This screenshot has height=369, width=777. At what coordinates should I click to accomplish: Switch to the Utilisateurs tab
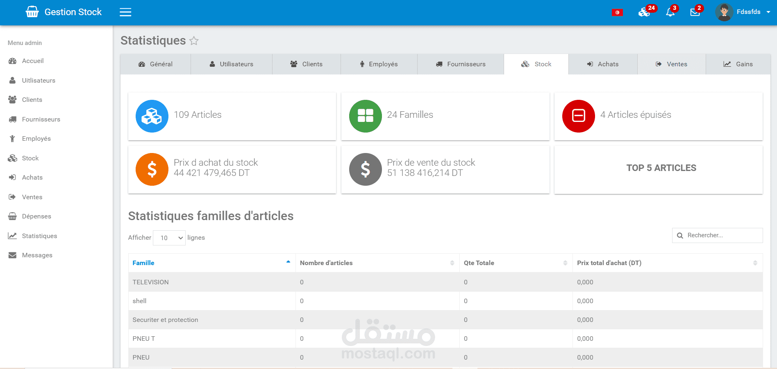point(232,64)
